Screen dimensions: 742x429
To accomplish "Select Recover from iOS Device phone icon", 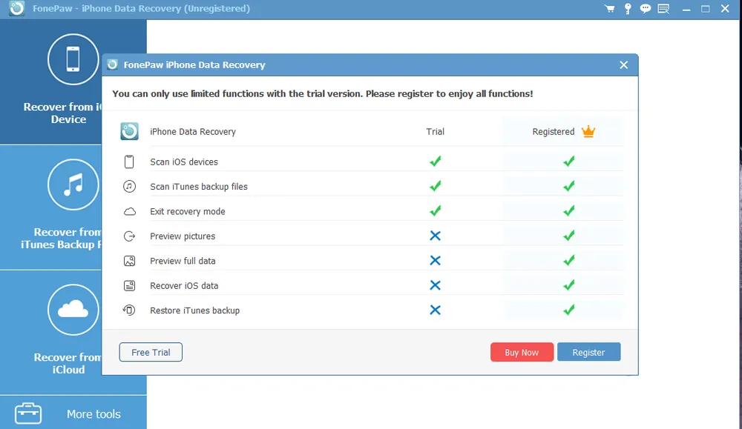I will (x=73, y=59).
